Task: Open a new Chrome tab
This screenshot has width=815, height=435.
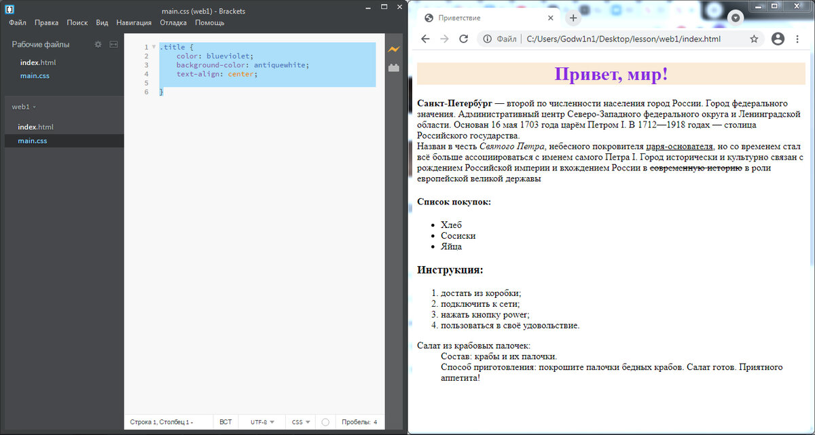Action: point(573,18)
